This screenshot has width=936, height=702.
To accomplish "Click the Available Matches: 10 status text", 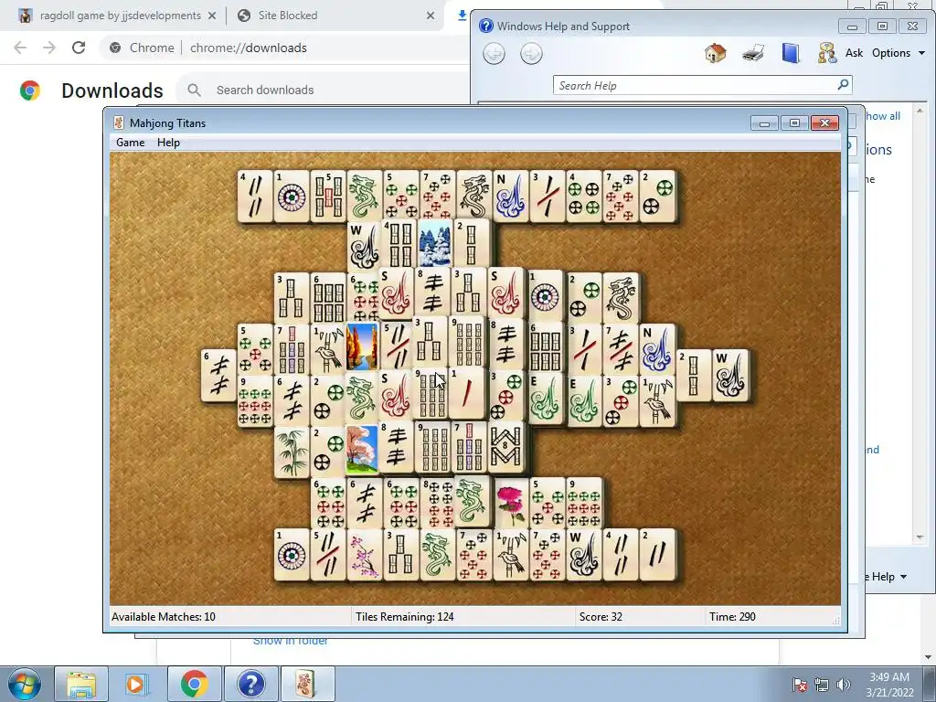I will 164,617.
